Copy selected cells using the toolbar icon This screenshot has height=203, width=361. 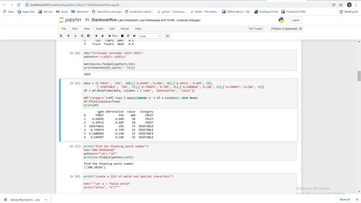pyautogui.click(x=82, y=36)
